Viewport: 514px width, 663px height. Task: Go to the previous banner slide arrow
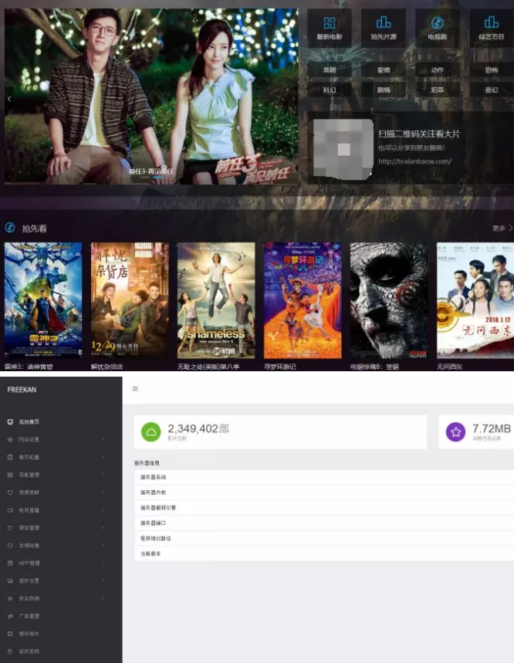coord(9,99)
